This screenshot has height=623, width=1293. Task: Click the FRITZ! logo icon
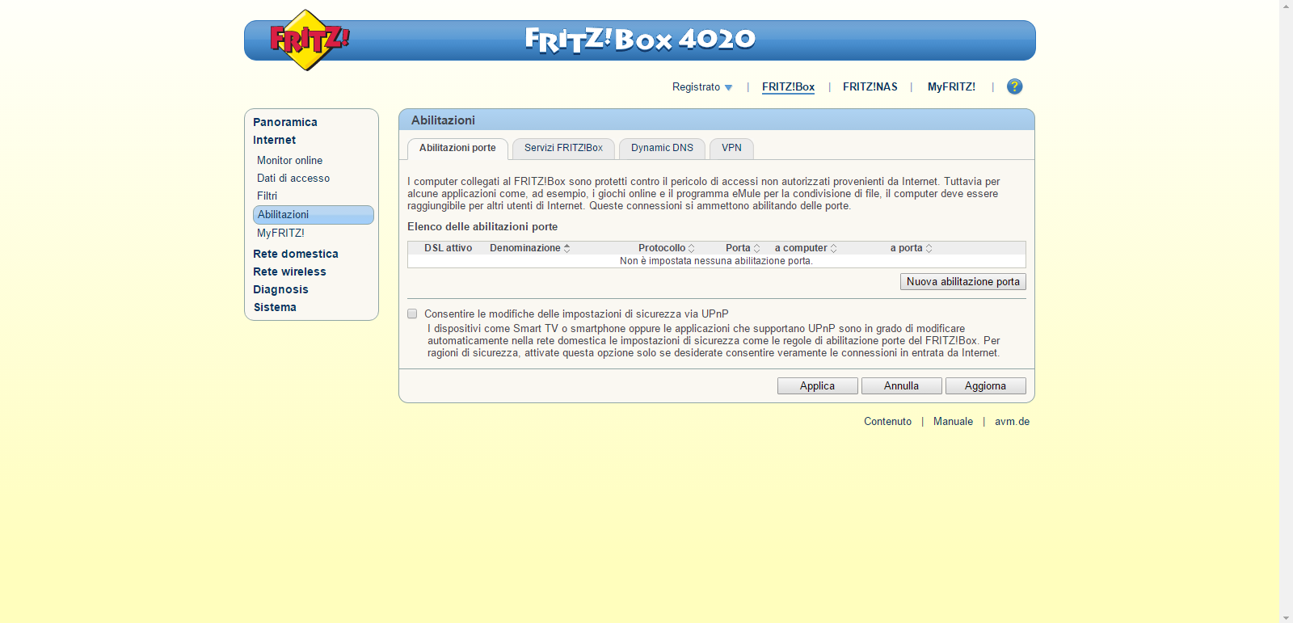coord(307,40)
